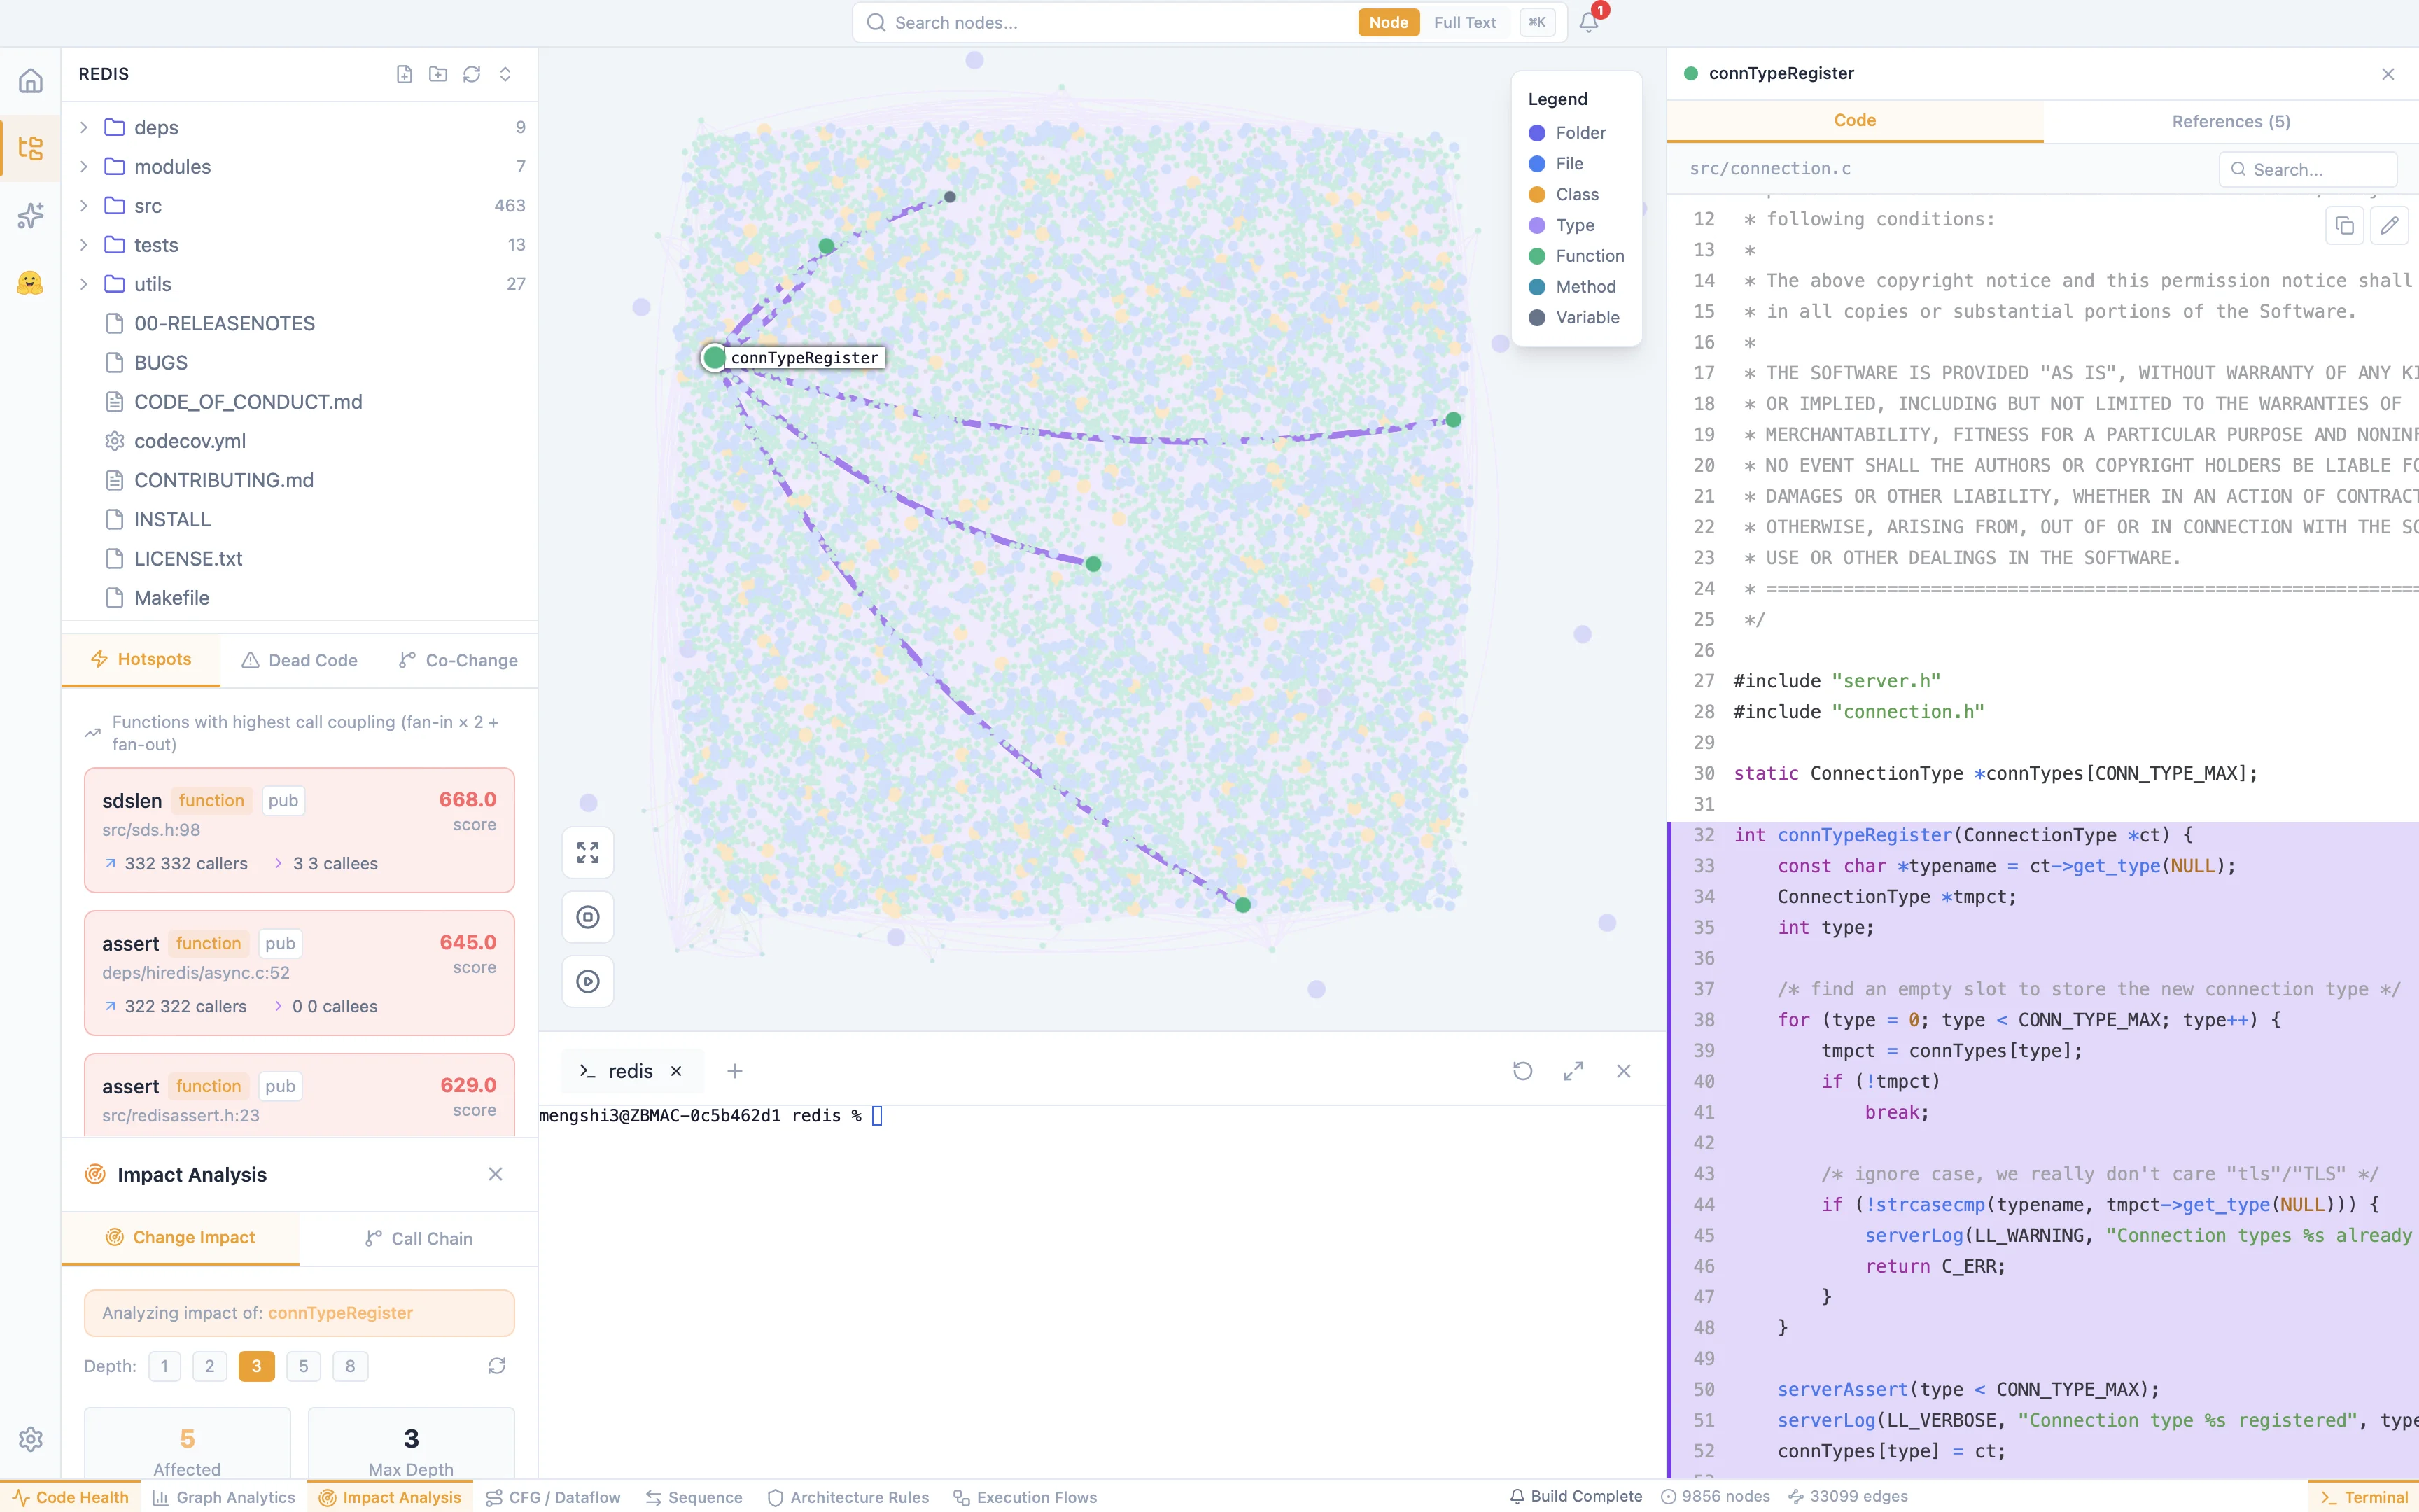Viewport: 2419px width, 1512px height.
Task: Set impact depth to 1
Action: pyautogui.click(x=164, y=1366)
